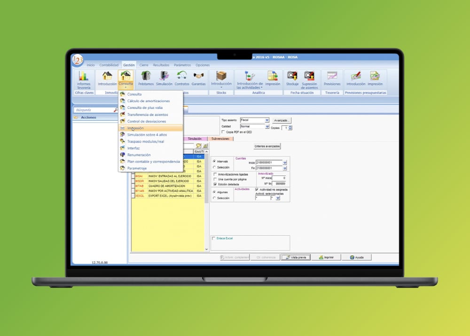Open the Informes Tesorería chart icon

click(84, 76)
